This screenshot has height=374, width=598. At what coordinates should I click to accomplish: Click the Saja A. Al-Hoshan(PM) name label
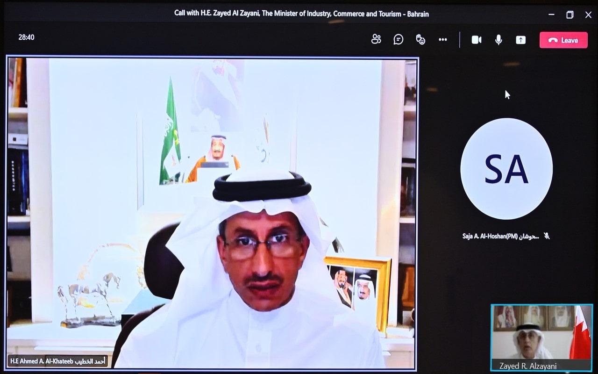tap(501, 237)
